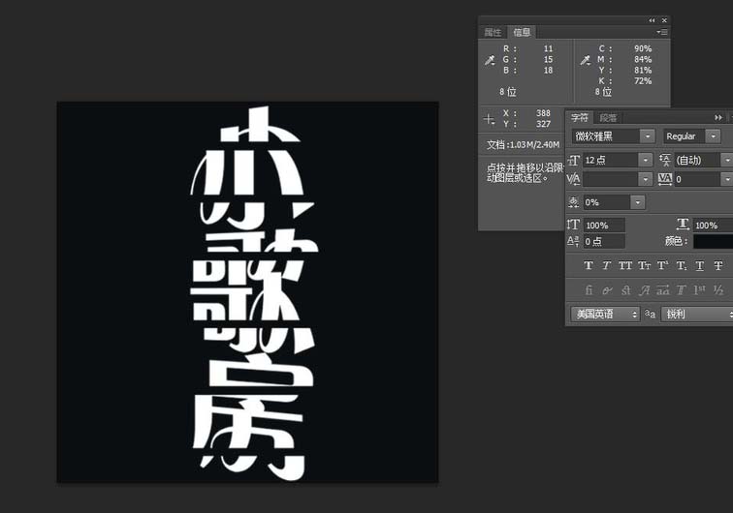Toggle standard ligatures fi button
Image resolution: width=733 pixels, height=513 pixels.
tap(589, 290)
